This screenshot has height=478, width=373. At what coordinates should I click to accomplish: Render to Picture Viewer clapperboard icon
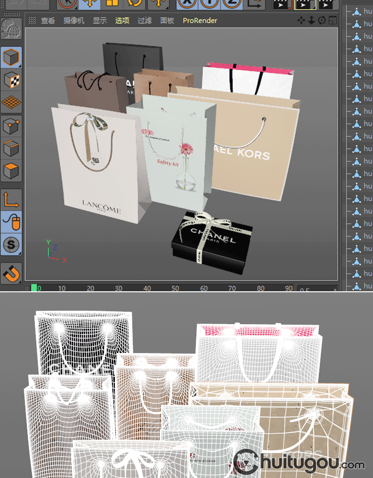pos(305,4)
